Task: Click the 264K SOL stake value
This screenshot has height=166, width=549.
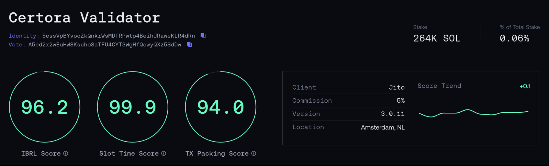Action: (x=437, y=38)
